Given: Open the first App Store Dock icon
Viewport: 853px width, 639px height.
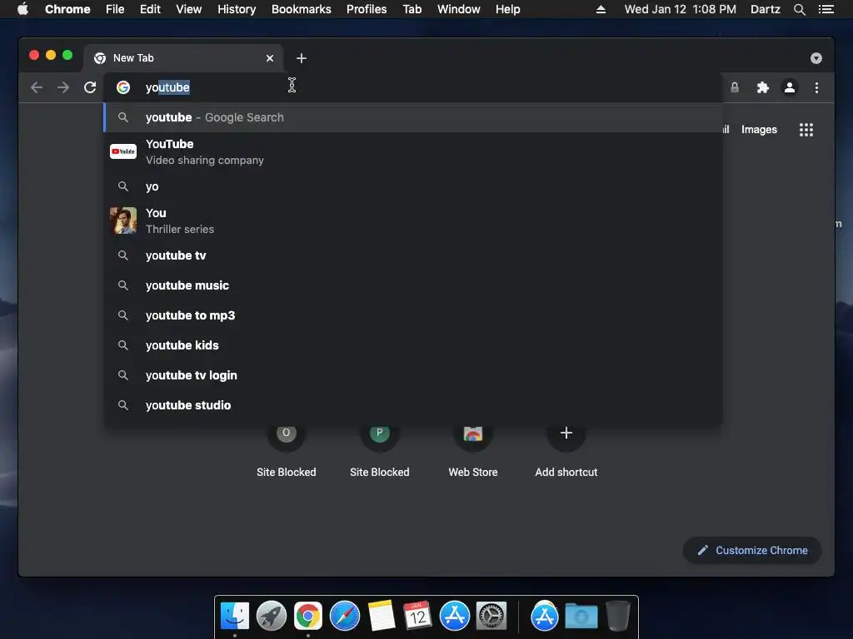Looking at the screenshot, I should [454, 617].
